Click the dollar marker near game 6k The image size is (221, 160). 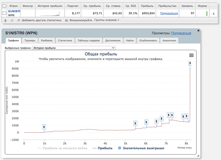tap(146, 122)
